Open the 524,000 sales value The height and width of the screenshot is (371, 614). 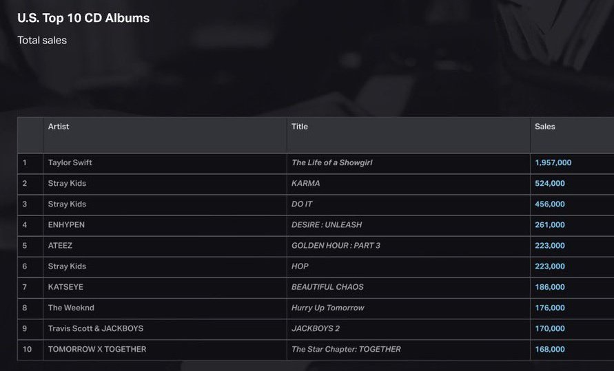[550, 184]
